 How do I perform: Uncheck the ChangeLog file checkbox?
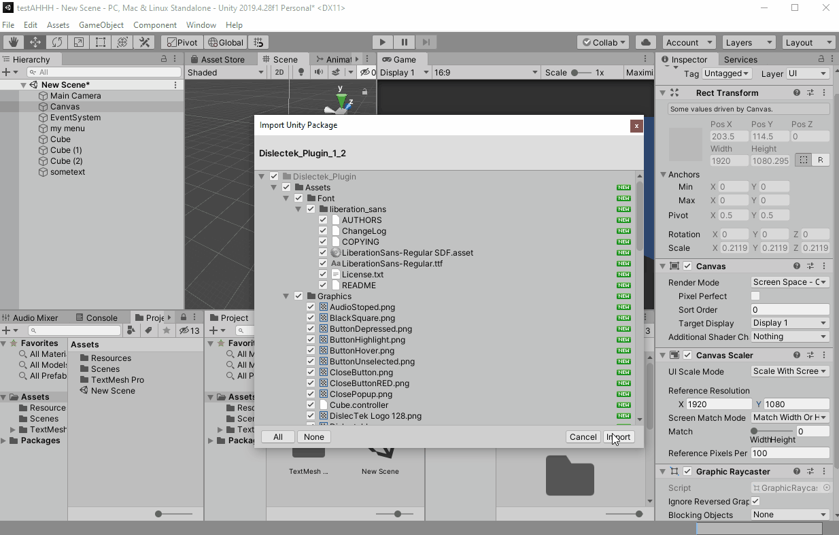[x=323, y=231]
